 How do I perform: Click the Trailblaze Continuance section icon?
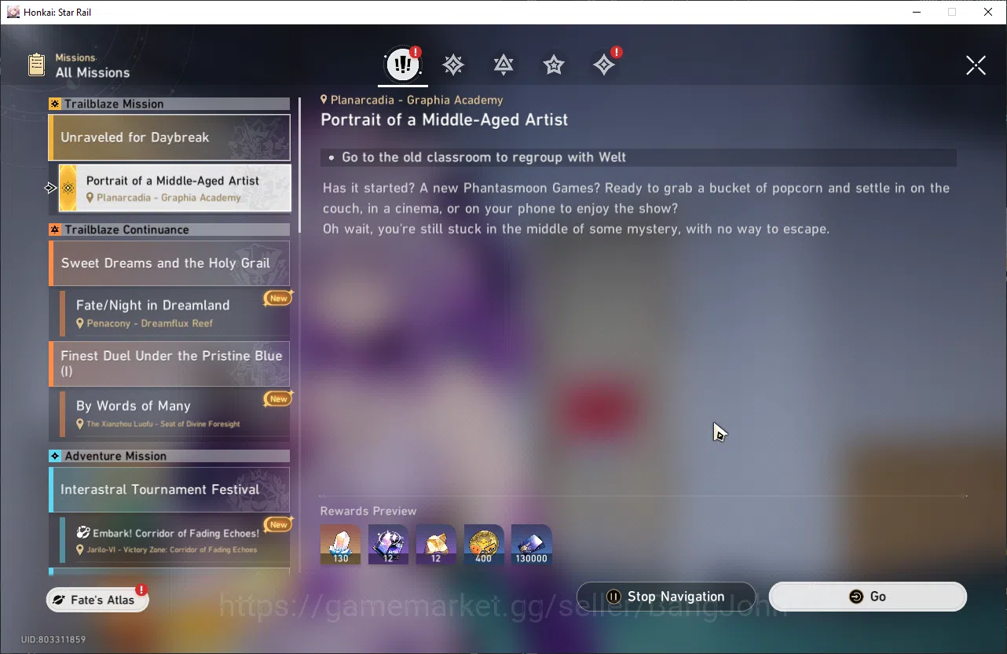(55, 230)
